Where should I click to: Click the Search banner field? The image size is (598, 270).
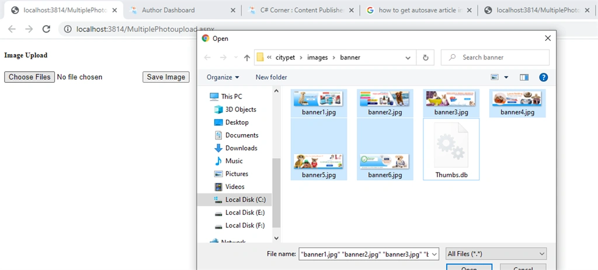click(495, 58)
